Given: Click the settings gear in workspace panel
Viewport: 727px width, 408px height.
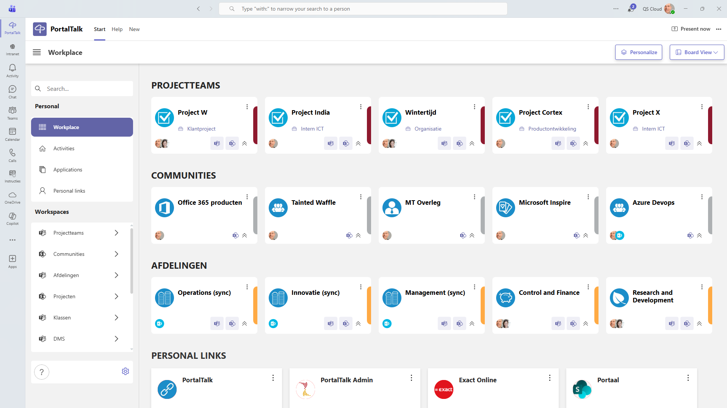Looking at the screenshot, I should (125, 371).
